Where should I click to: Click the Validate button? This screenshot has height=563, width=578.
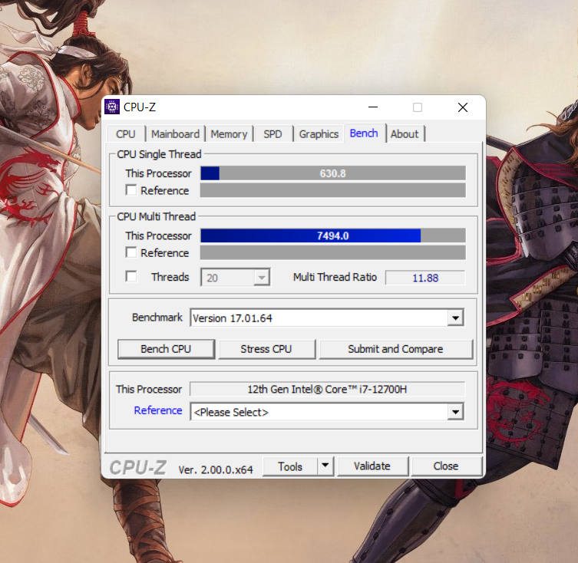point(372,466)
